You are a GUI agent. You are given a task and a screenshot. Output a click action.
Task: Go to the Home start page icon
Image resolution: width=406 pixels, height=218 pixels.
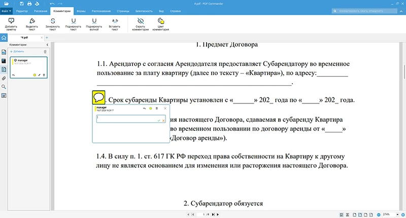4,38
